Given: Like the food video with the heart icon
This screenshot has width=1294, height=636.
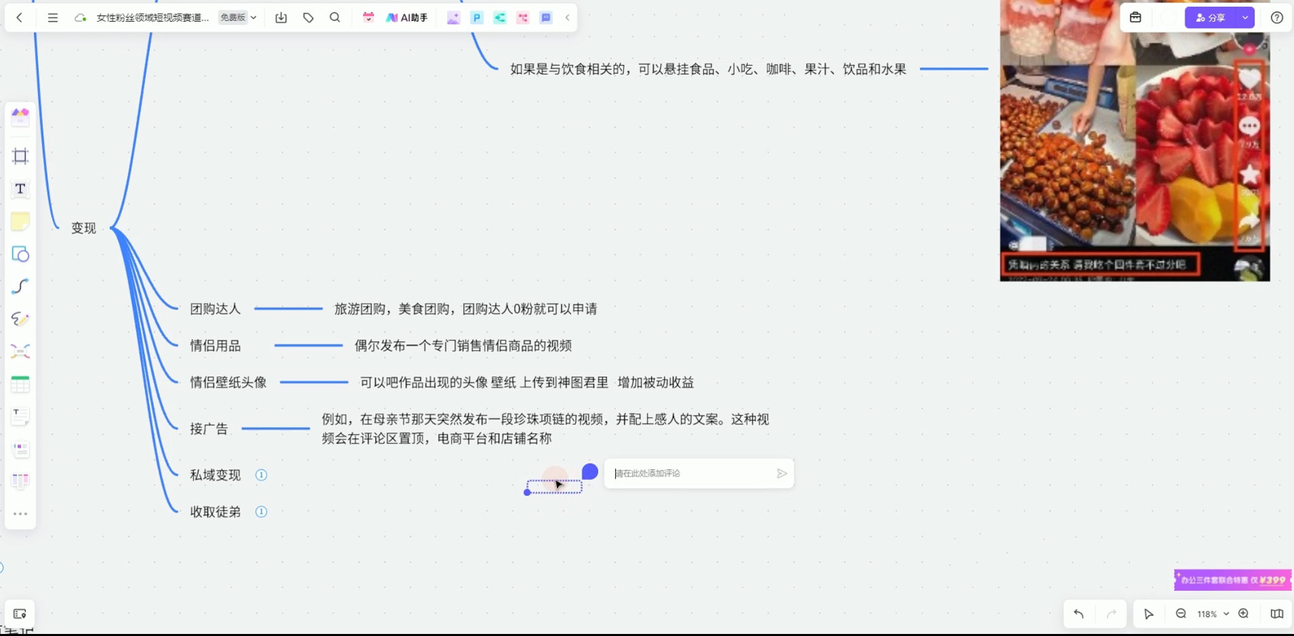Looking at the screenshot, I should click(x=1250, y=79).
